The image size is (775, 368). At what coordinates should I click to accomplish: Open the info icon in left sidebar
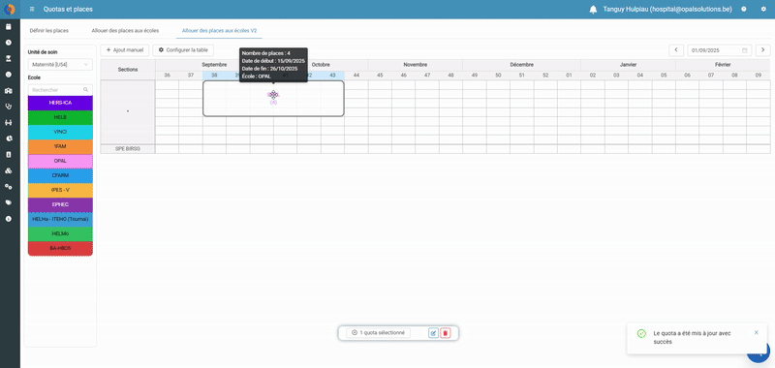[x=9, y=218]
